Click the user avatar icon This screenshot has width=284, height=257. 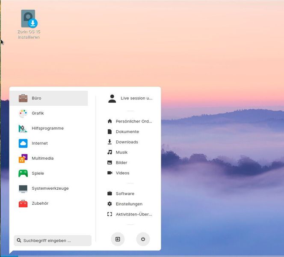coord(112,99)
